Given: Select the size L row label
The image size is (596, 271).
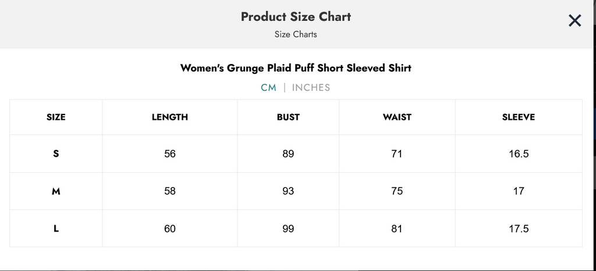Looking at the screenshot, I should click(56, 229).
